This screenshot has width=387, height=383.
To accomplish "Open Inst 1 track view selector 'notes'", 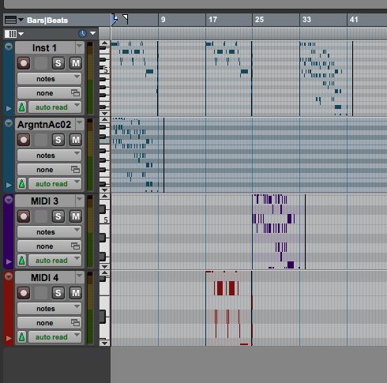I will [x=49, y=79].
